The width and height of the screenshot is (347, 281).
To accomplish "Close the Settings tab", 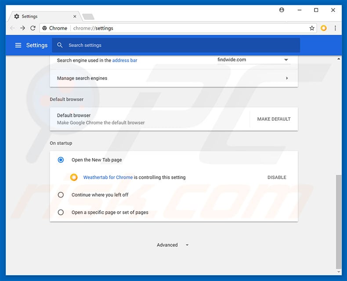I will [75, 16].
